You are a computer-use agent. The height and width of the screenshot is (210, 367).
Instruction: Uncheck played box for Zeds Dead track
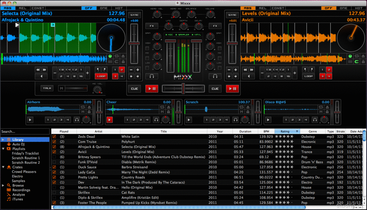point(54,137)
